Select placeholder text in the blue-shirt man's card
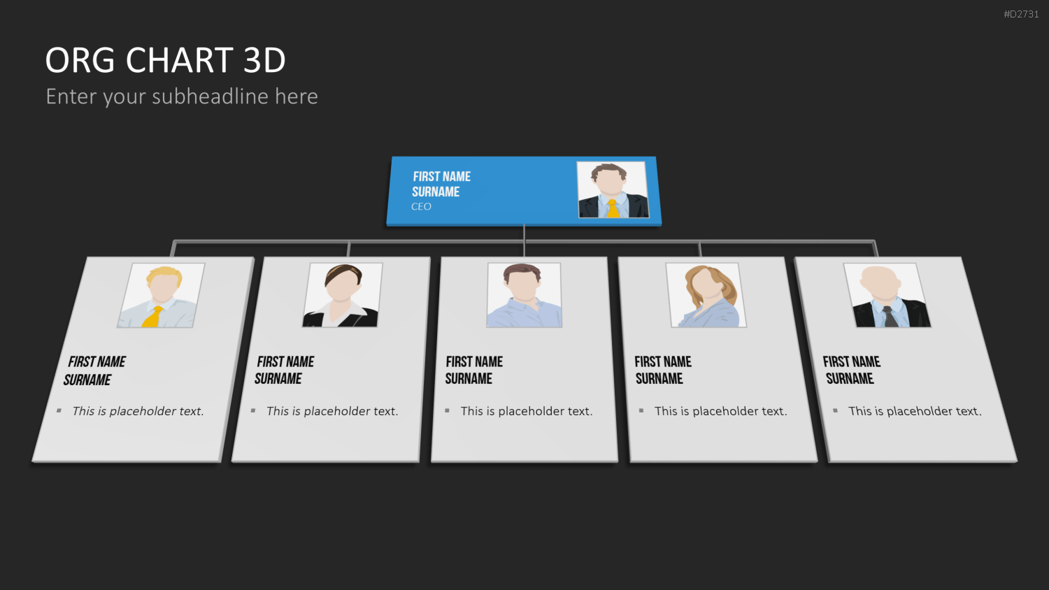 (x=527, y=411)
